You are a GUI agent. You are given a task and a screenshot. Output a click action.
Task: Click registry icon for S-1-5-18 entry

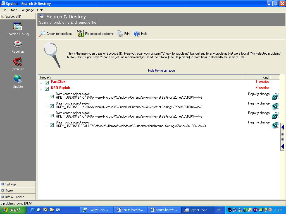point(275,96)
